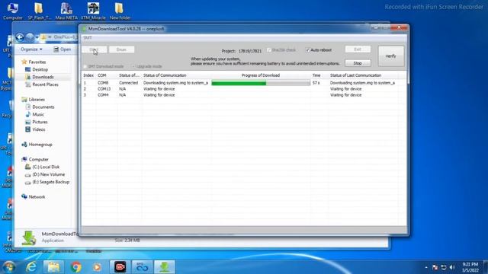Click the Index column header
Viewport: 488px width, 274px height.
[x=88, y=75]
